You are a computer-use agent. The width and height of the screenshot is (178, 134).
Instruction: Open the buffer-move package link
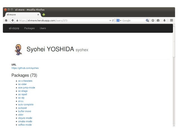tap(25, 111)
